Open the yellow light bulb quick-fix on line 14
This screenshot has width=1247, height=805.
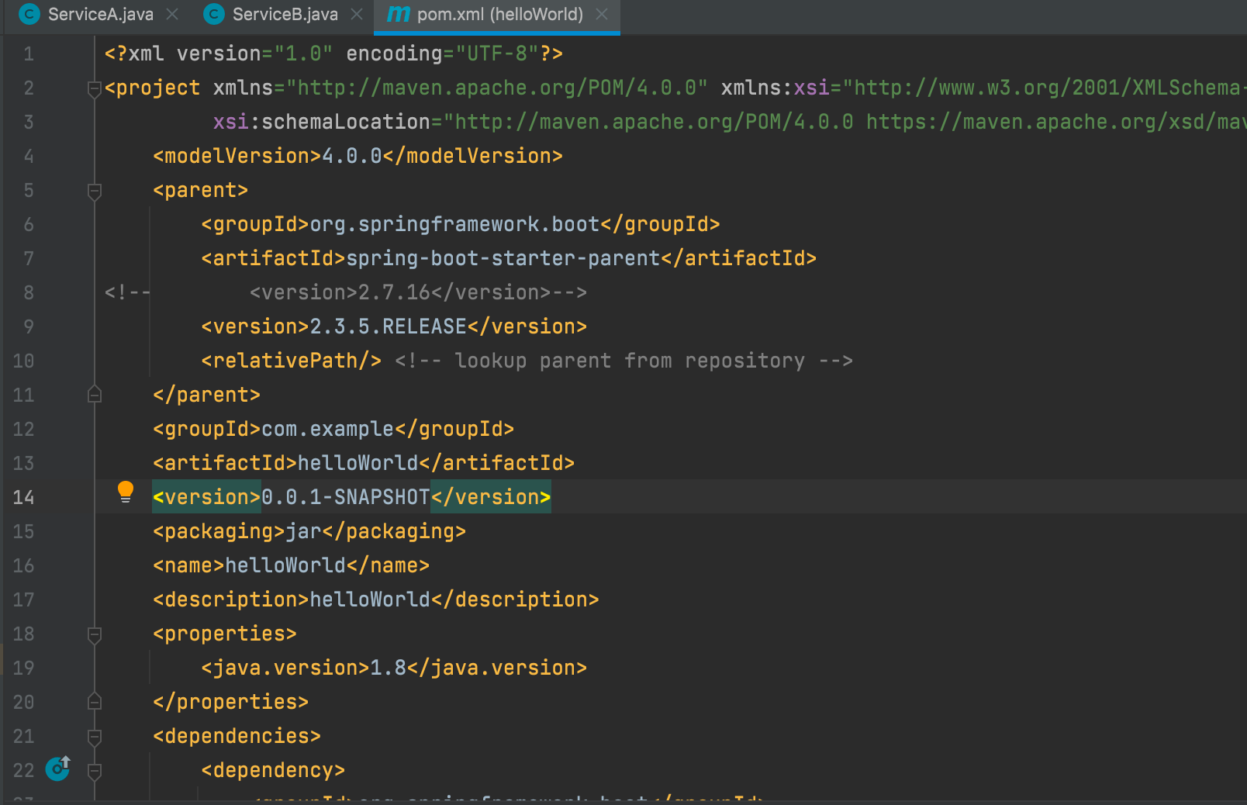(126, 492)
